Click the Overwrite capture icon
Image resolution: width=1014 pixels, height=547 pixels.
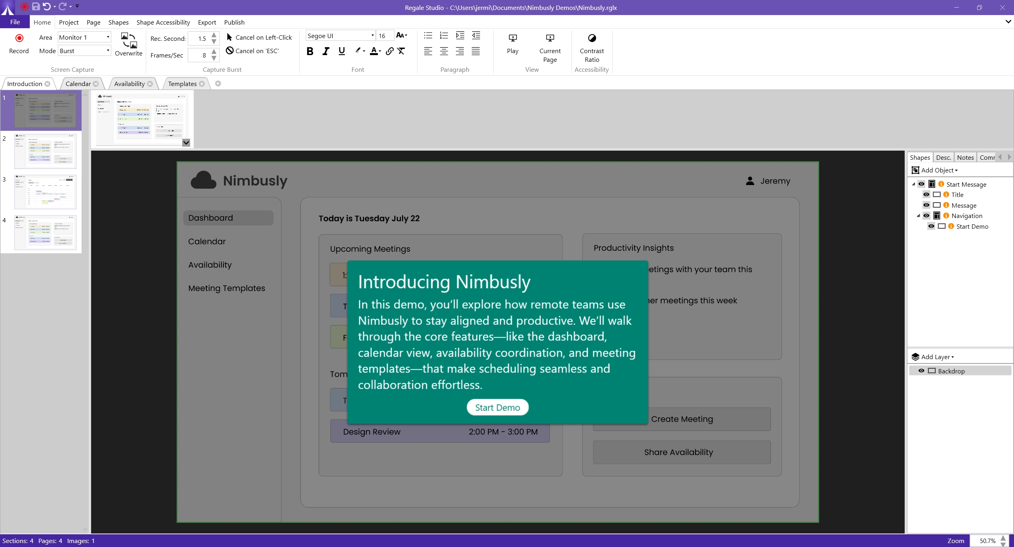129,41
